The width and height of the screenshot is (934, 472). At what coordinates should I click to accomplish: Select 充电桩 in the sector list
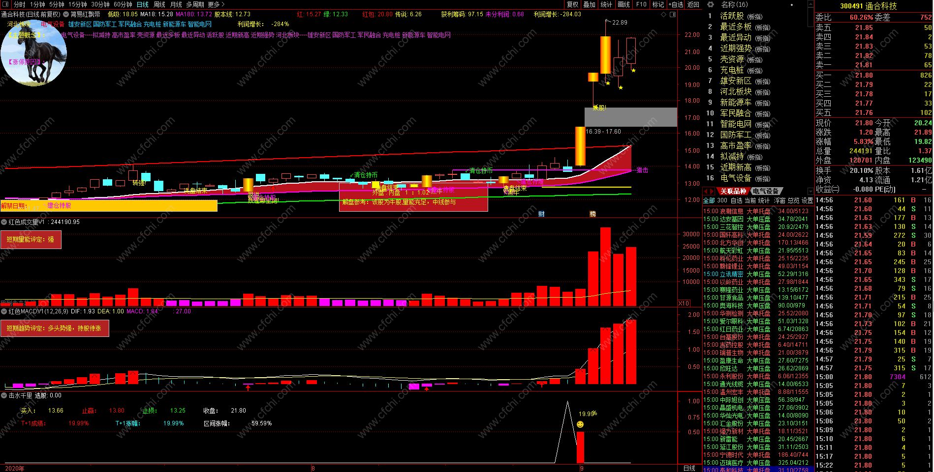pyautogui.click(x=732, y=70)
